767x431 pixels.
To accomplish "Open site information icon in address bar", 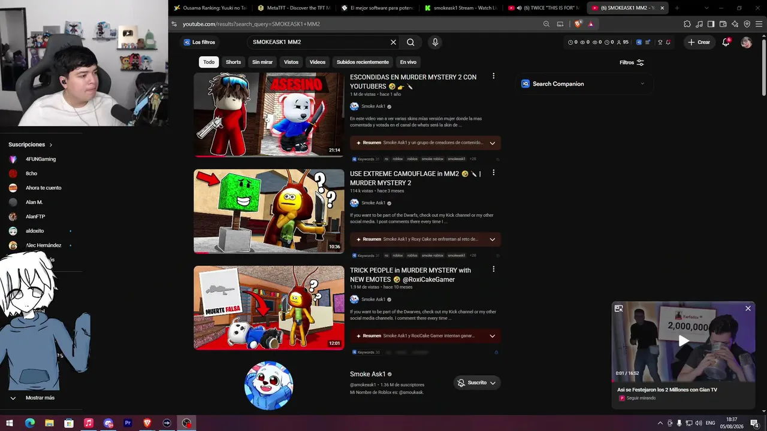I will click(174, 24).
